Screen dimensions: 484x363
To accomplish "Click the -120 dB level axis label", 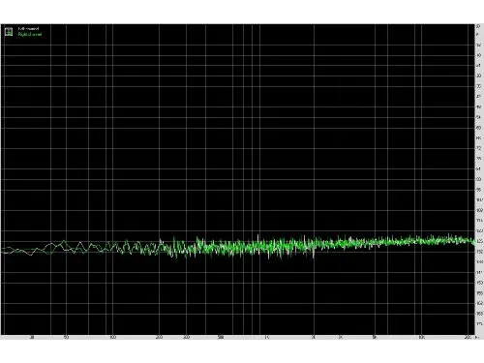I will [479, 230].
